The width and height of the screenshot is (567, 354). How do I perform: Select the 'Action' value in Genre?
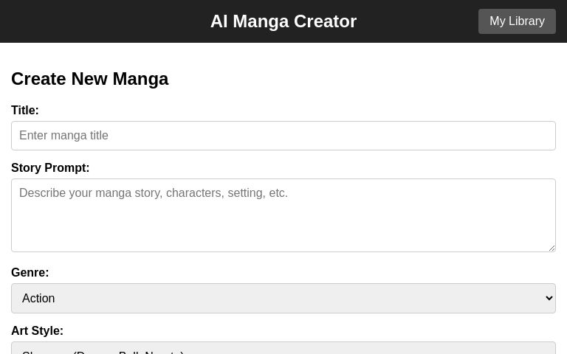pyautogui.click(x=38, y=299)
